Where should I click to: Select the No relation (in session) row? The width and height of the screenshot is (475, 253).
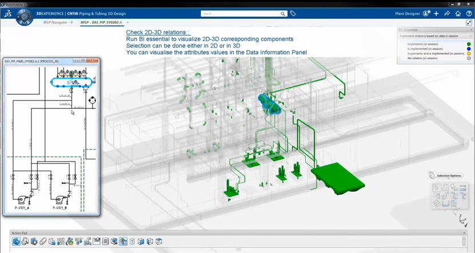tap(435, 58)
